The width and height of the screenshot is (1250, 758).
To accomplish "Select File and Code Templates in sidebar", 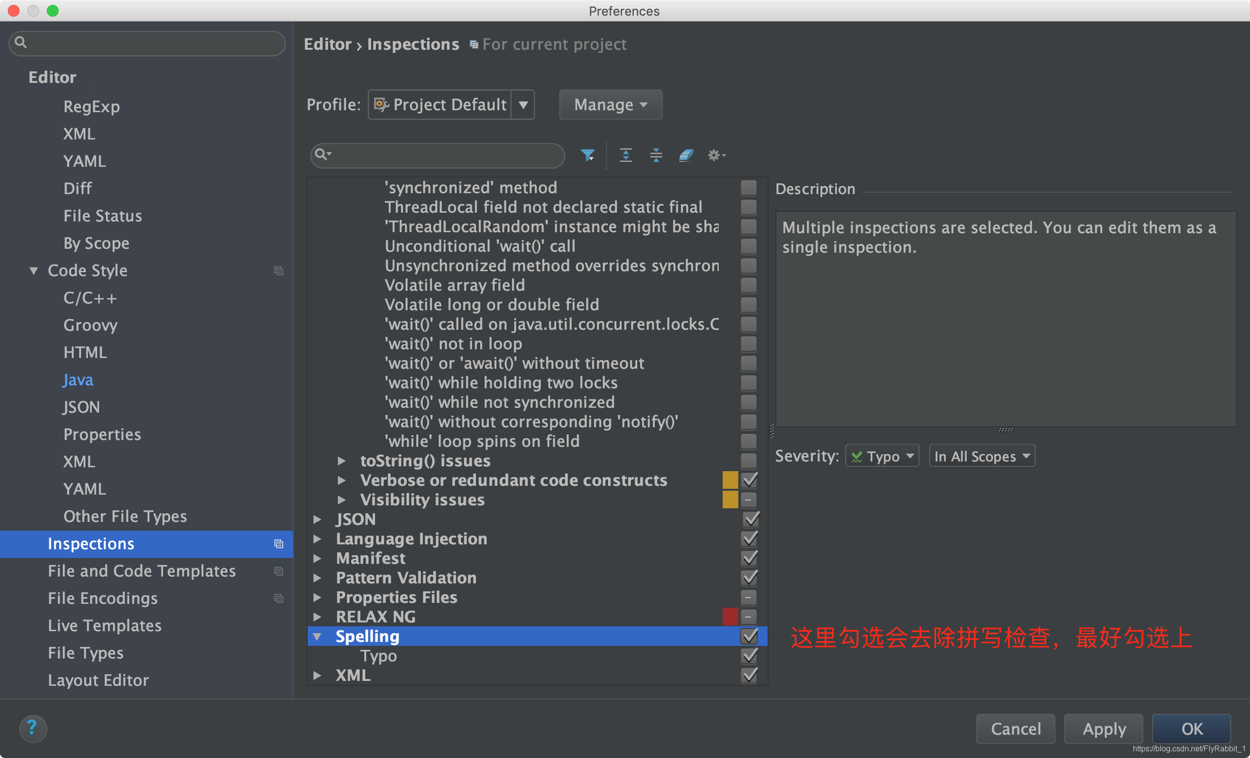I will (142, 571).
